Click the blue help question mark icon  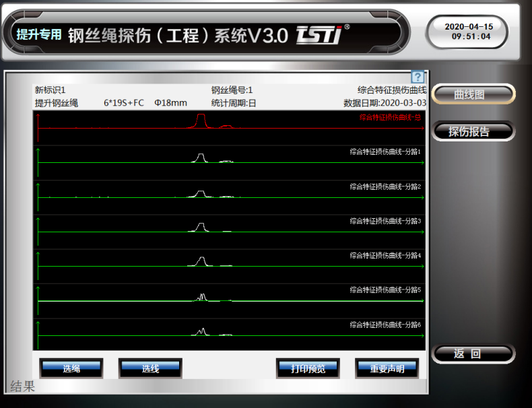click(417, 77)
